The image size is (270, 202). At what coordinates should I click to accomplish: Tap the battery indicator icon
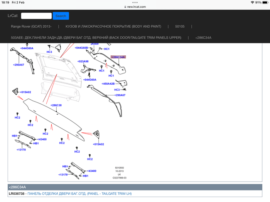(265, 2)
